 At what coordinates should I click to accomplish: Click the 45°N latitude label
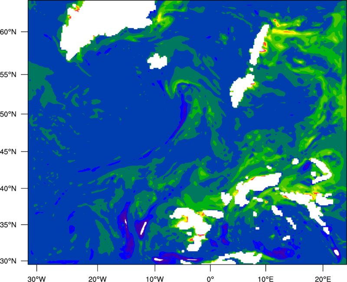click(x=8, y=152)
